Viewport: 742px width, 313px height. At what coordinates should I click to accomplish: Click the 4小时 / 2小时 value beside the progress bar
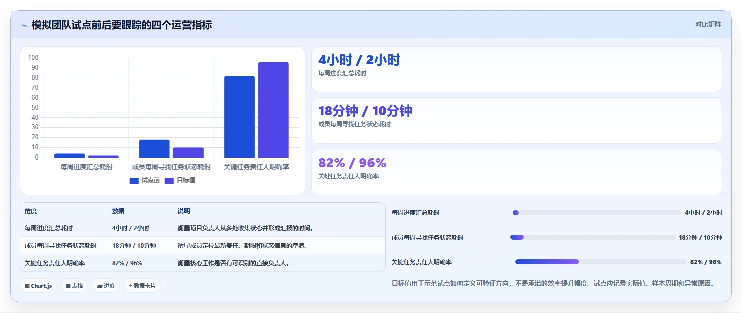[703, 213]
